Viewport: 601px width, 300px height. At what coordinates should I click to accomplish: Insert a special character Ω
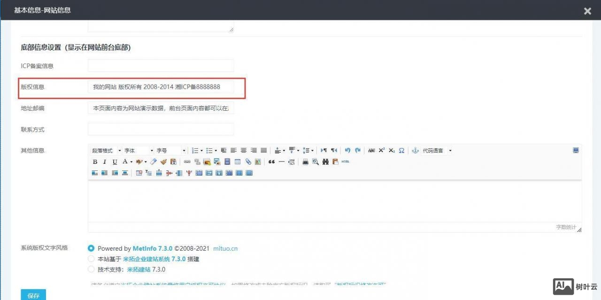[x=401, y=150]
